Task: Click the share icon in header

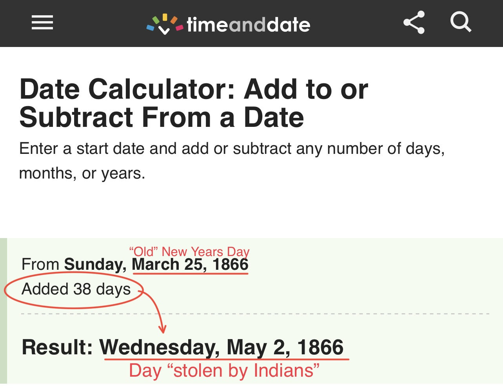Action: click(x=414, y=22)
